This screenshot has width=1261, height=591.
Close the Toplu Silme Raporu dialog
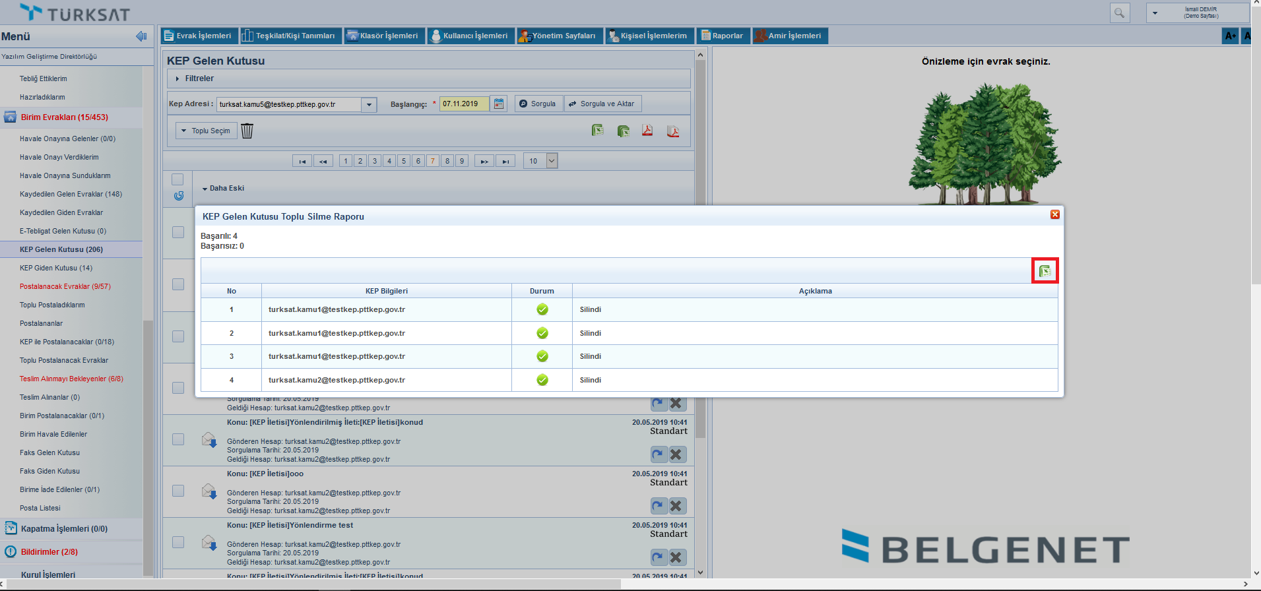tap(1054, 214)
